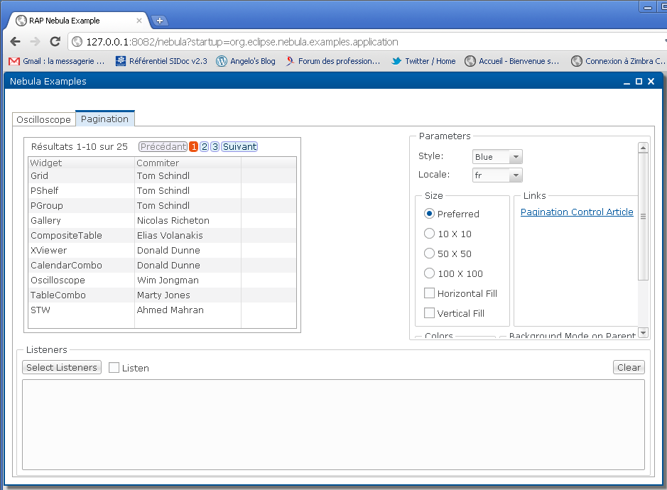The height and width of the screenshot is (490, 667).
Task: Select the STW row in the table
Action: (x=162, y=310)
